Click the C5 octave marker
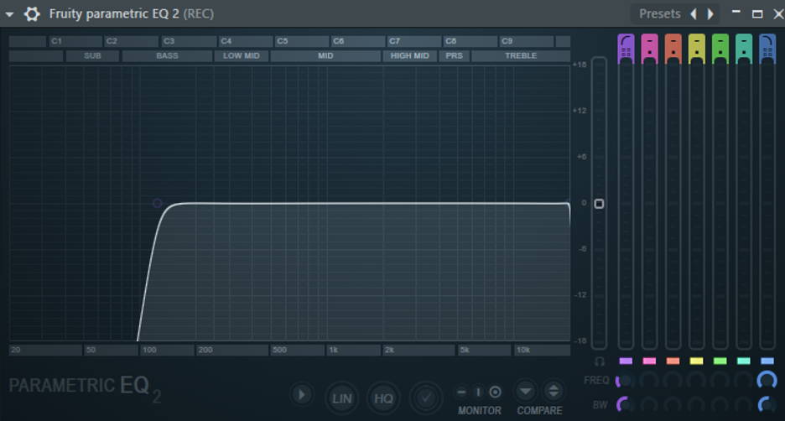785x421 pixels. (x=301, y=41)
